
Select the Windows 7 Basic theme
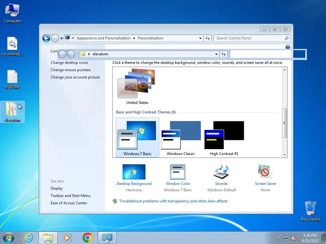point(138,138)
